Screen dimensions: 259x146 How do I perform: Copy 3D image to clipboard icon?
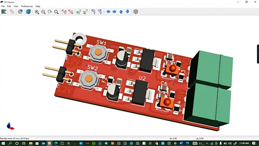[12, 11]
